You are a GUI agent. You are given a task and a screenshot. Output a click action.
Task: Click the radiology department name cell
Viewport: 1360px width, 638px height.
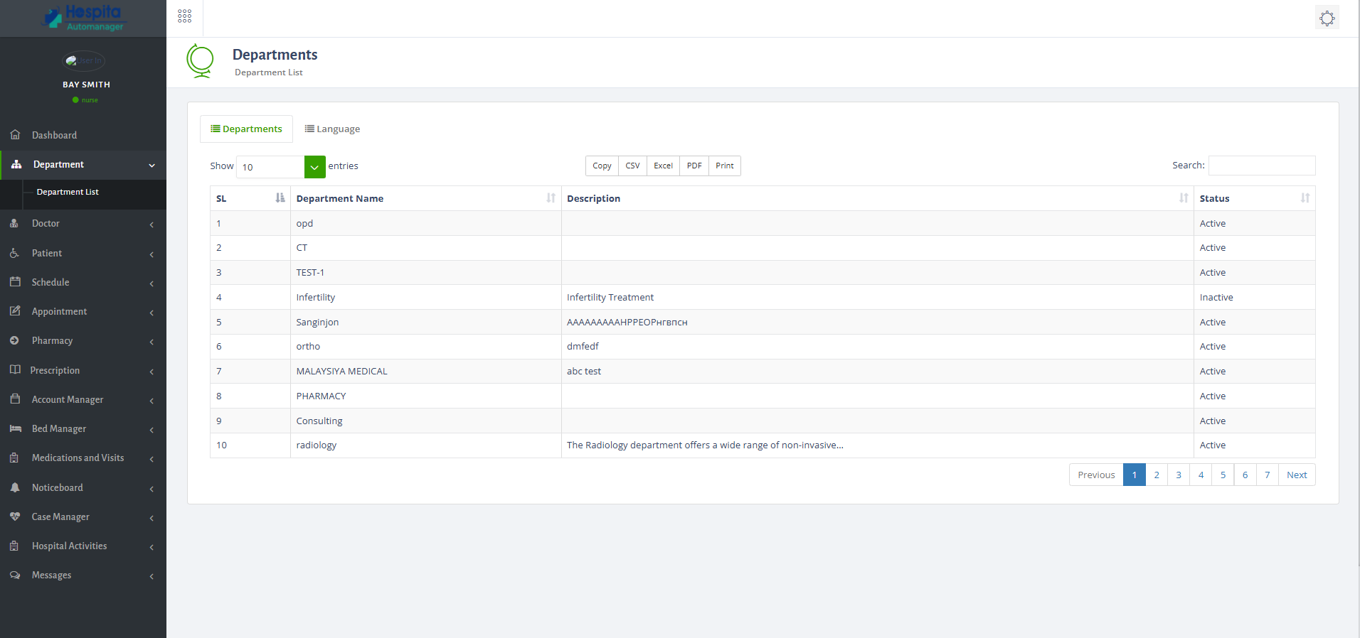(x=425, y=445)
